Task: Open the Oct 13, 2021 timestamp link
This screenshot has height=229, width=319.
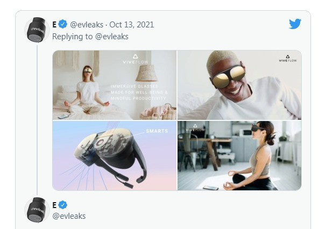Action: coord(132,25)
